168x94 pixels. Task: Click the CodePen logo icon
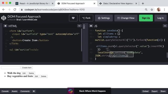click(x=4, y=18)
